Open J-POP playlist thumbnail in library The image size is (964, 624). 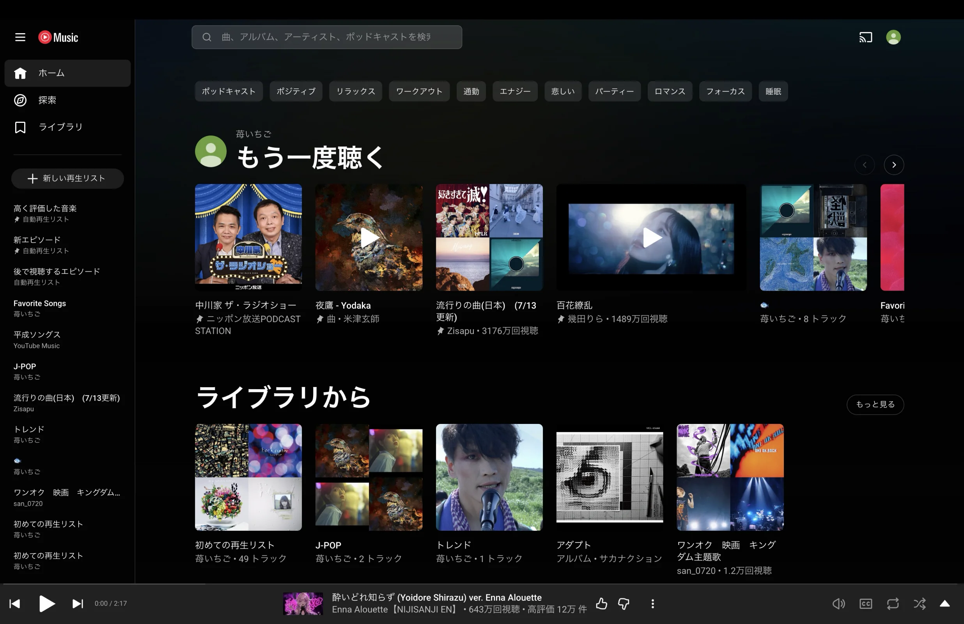point(369,477)
